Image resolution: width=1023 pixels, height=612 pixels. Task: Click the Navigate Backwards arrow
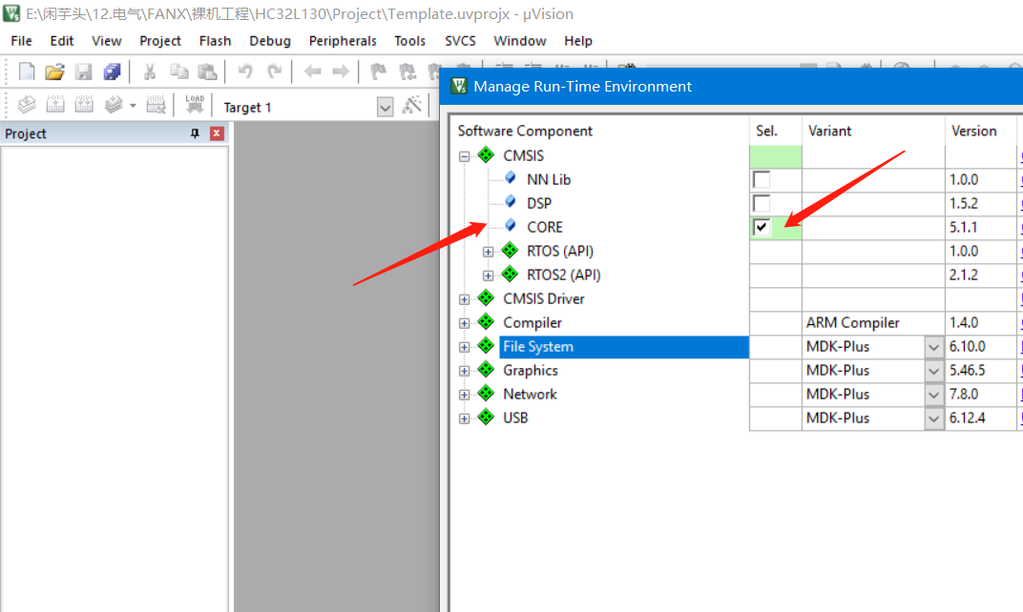pos(312,71)
